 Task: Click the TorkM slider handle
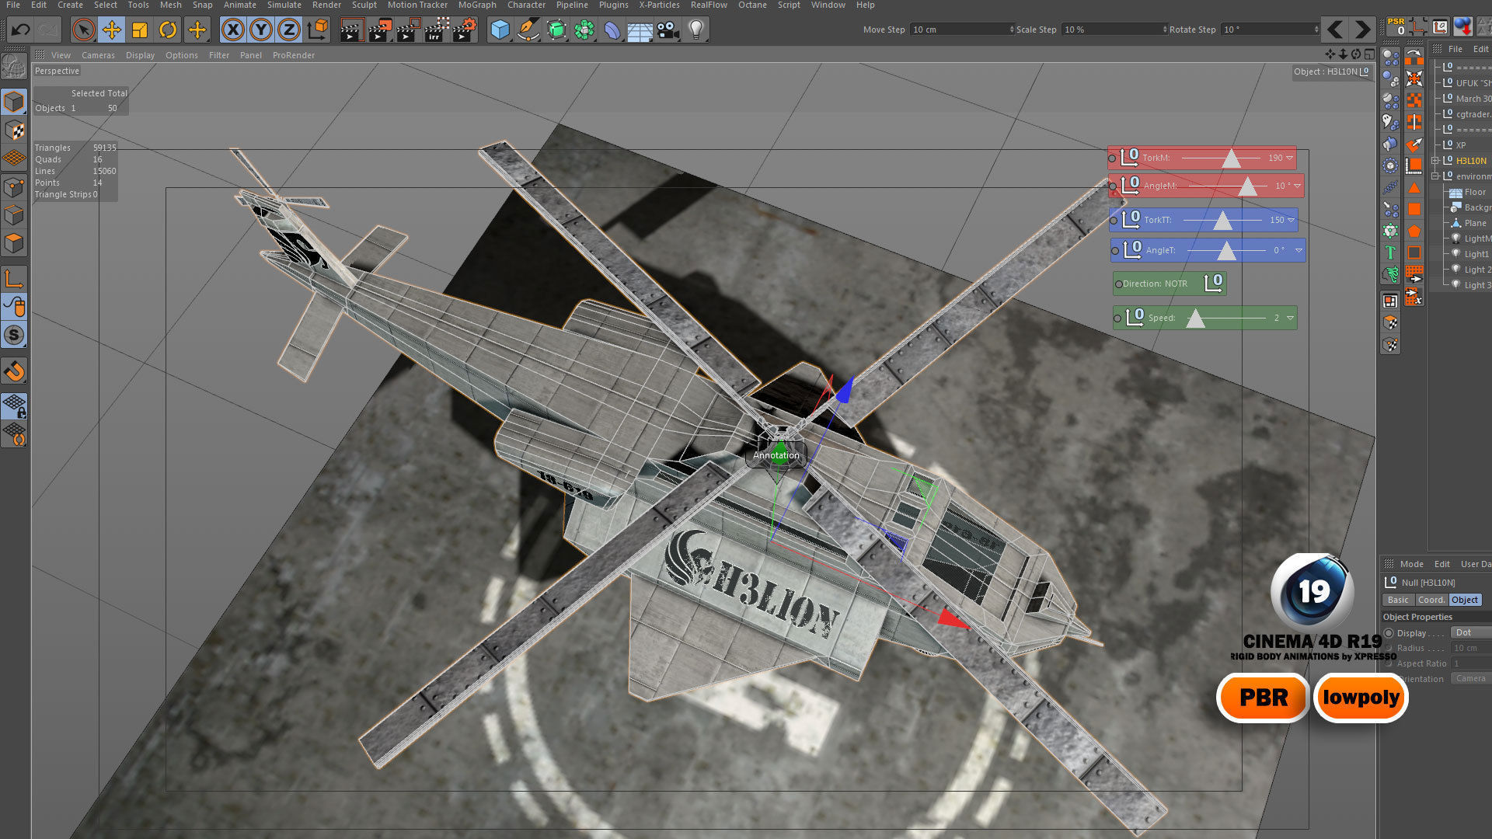point(1231,158)
